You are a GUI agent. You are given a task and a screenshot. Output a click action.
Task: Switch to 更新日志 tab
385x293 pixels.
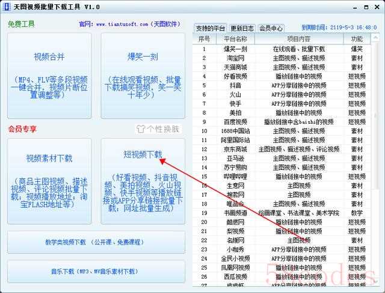pyautogui.click(x=242, y=28)
